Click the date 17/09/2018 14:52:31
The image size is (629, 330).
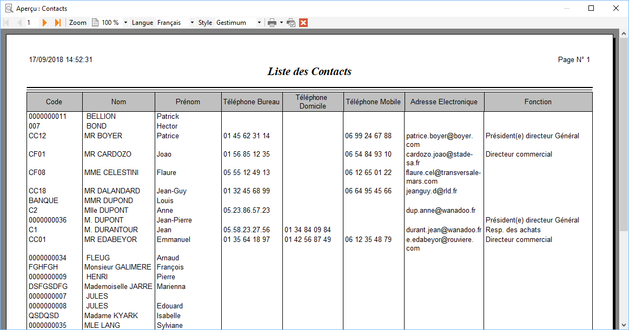tap(61, 59)
